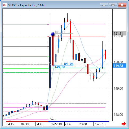Click the 1-22:30 time axis label

click(56, 124)
